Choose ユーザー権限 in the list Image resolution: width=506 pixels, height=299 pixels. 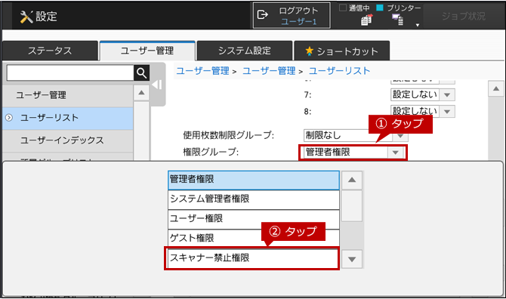[254, 219]
